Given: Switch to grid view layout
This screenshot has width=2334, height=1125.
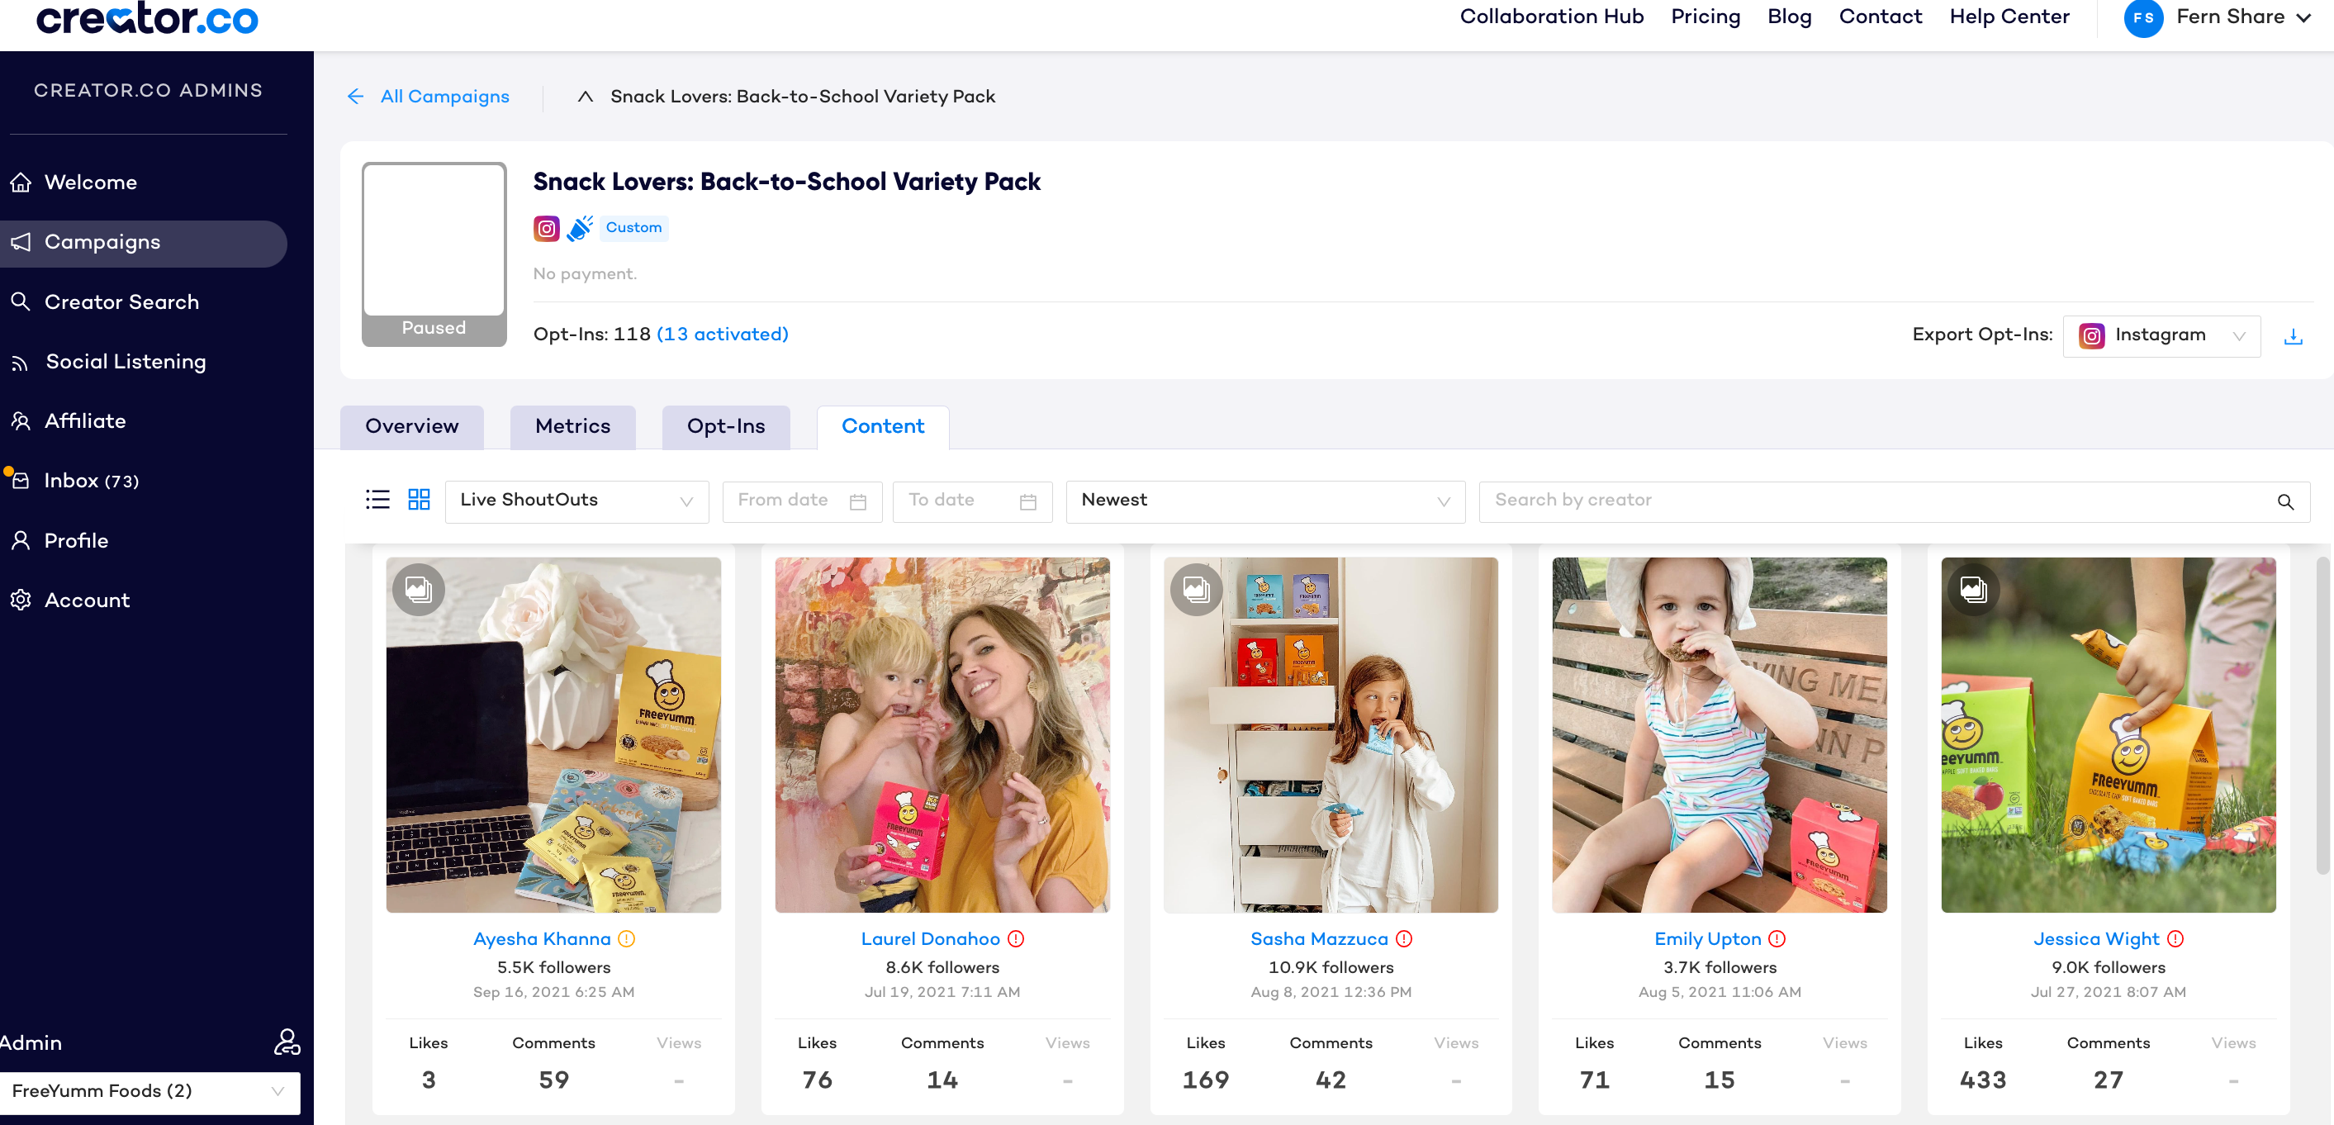Looking at the screenshot, I should 419,499.
